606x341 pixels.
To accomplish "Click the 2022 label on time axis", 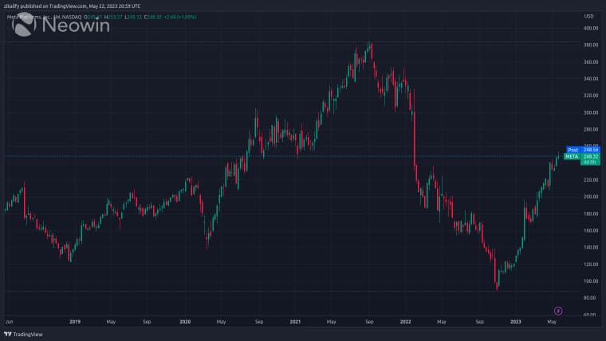I will (405, 322).
